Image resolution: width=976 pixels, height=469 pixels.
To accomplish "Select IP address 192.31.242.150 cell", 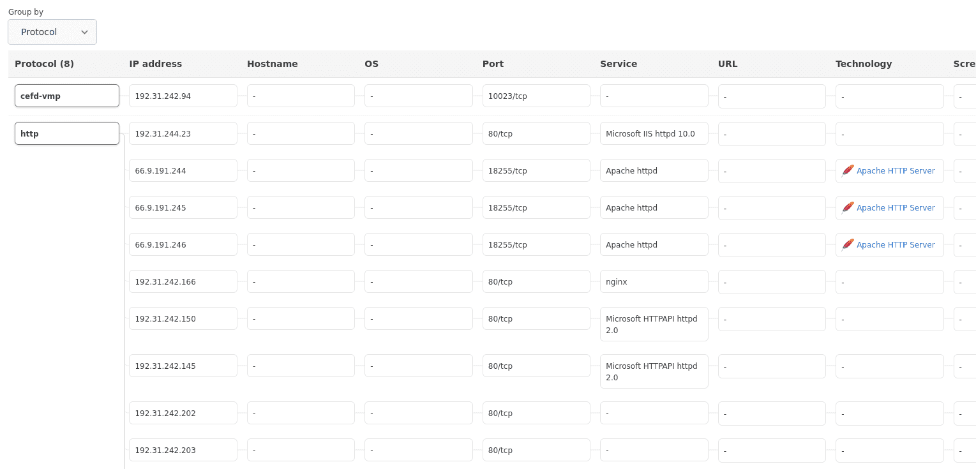I will tap(183, 318).
